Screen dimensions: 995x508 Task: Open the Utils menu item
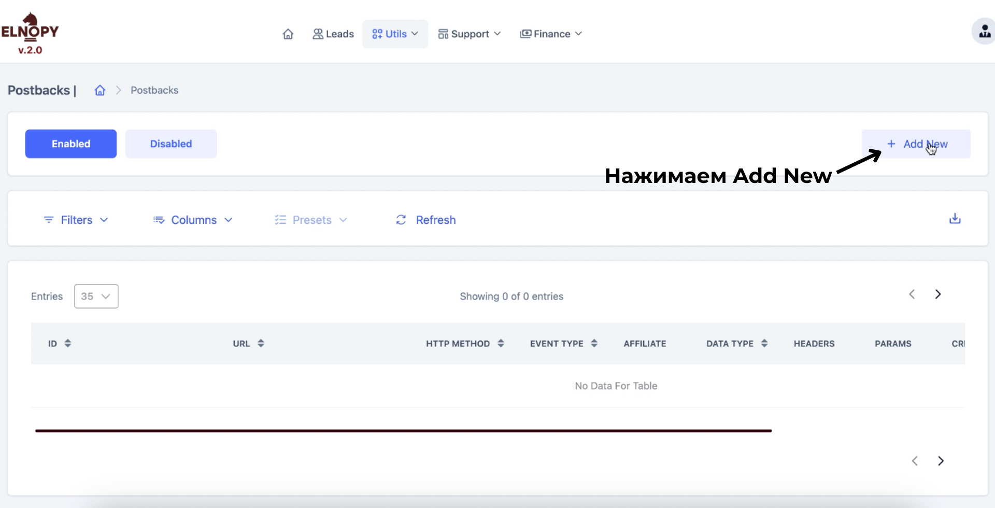tap(394, 34)
